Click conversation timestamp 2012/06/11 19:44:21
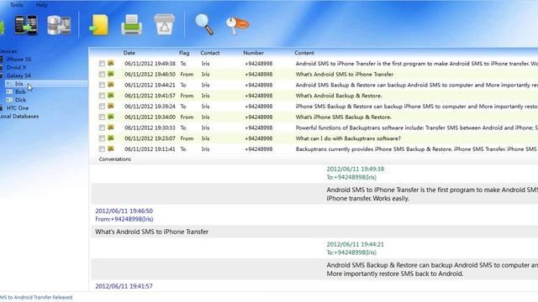 click(x=355, y=244)
